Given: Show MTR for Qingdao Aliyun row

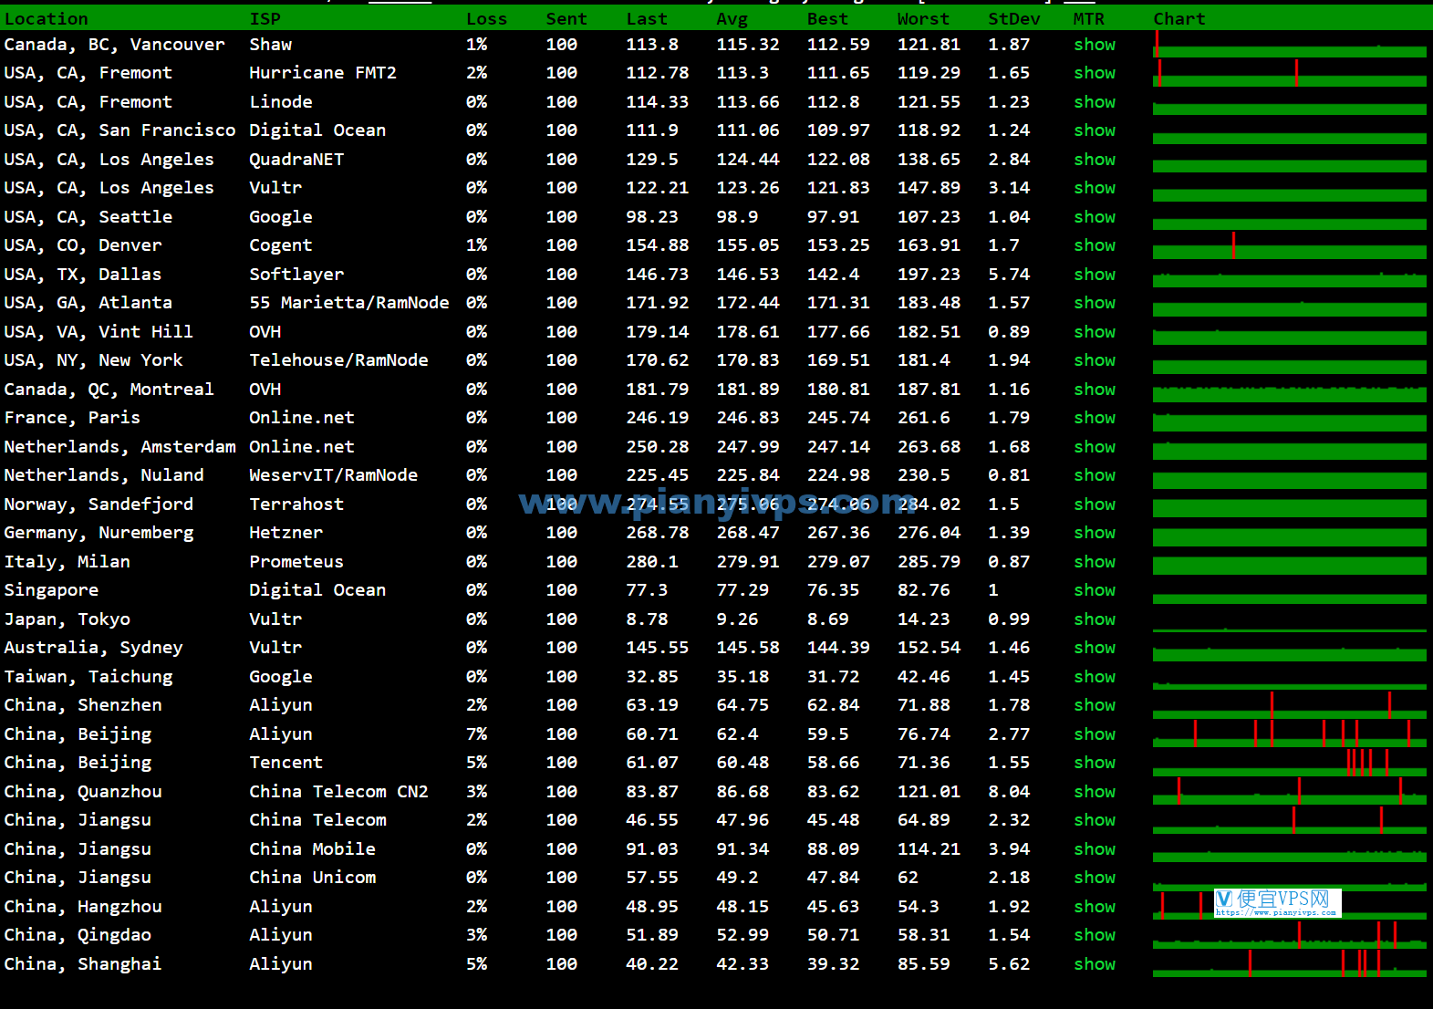Looking at the screenshot, I should pyautogui.click(x=1095, y=935).
